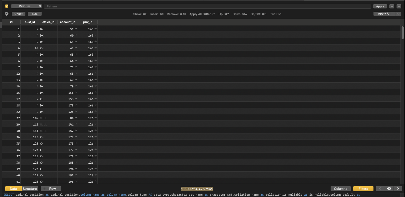Switch to the Structure tab
Viewport: 405px width, 197px height.
pos(30,189)
